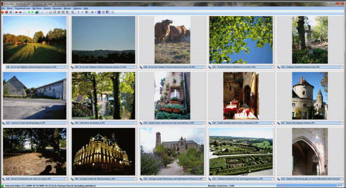Select the sunlit meadow thumbnail
Image resolution: width=346 pixels, height=188 pixels.
[x=35, y=40]
